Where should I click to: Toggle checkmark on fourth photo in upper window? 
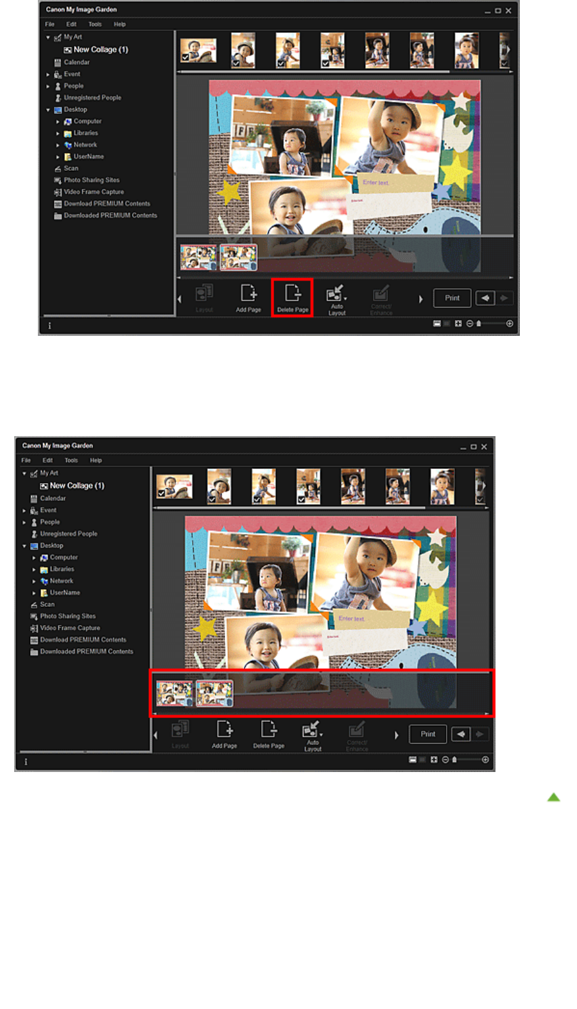click(x=325, y=64)
